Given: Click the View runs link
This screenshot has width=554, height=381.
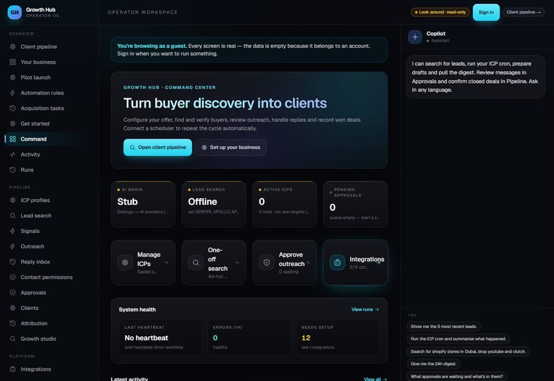Looking at the screenshot, I should 365,309.
